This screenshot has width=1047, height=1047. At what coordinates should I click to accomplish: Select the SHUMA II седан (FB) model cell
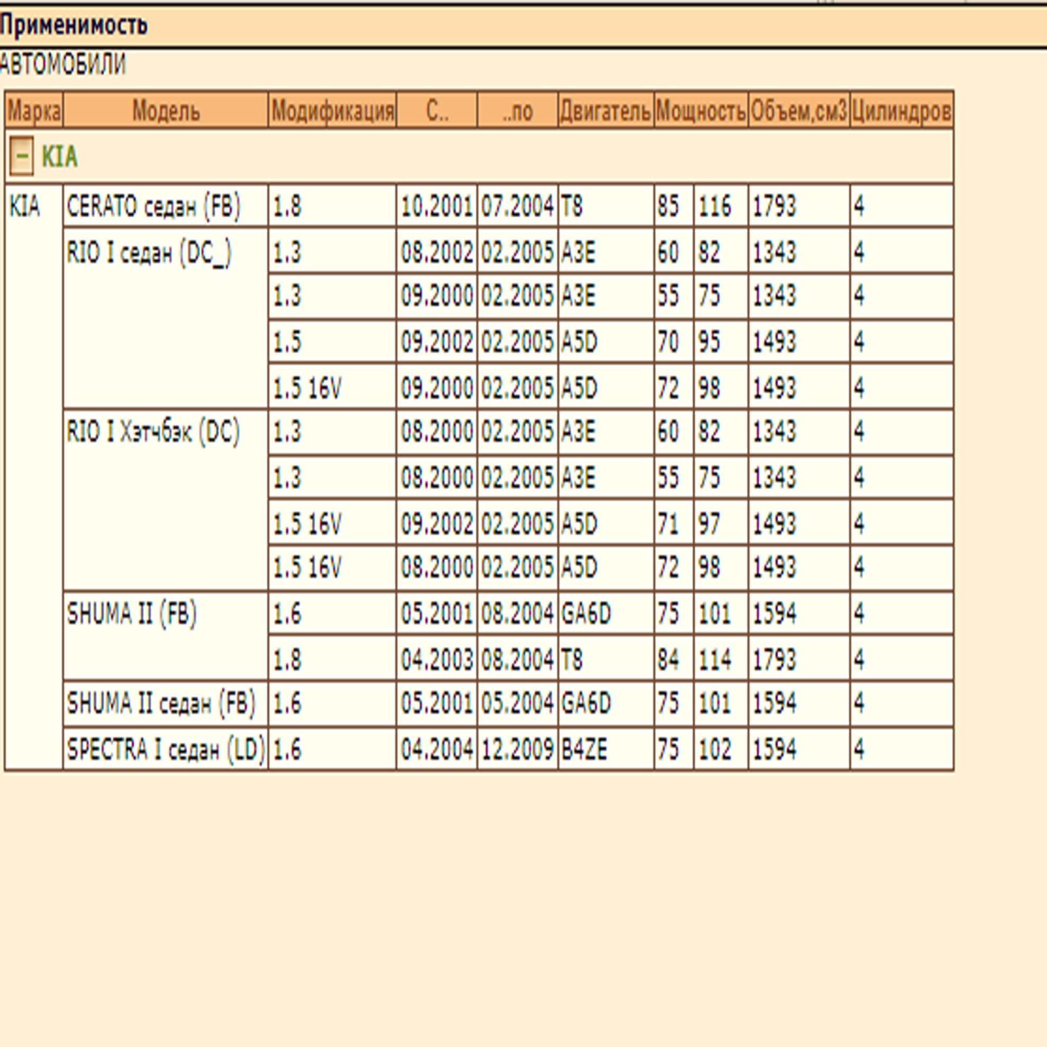pos(166,704)
